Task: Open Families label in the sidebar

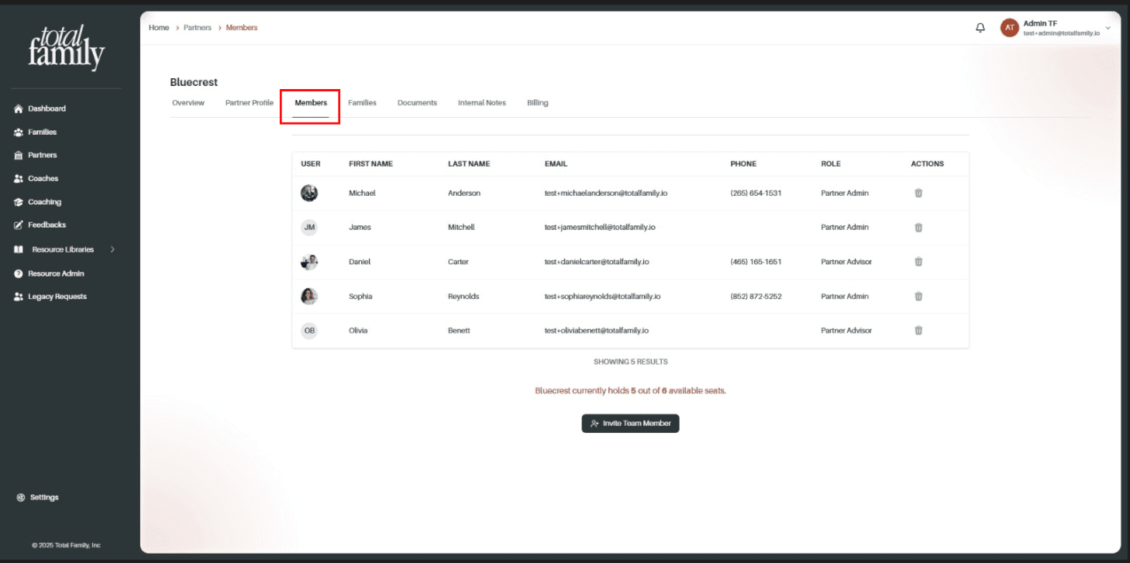Action: pos(43,132)
